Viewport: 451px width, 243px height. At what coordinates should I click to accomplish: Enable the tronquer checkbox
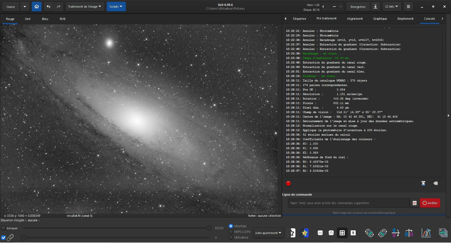(3, 228)
